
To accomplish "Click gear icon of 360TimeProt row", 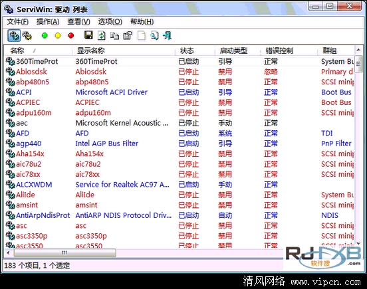I will coord(10,61).
